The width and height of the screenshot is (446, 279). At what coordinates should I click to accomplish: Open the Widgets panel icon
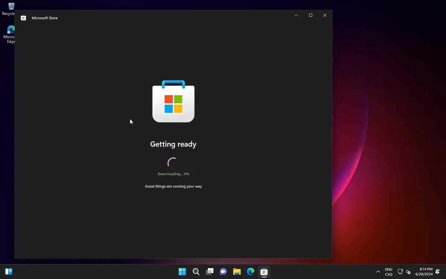tap(9, 272)
